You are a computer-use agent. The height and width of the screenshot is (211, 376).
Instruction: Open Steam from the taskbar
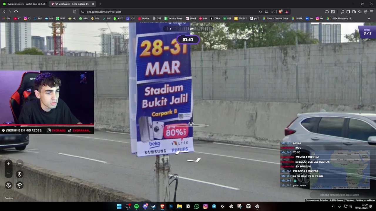pyautogui.click(x=154, y=206)
